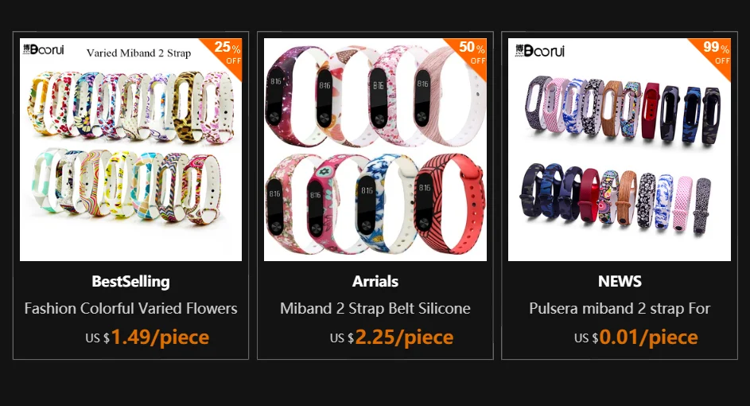Open the camouflage and wood straps product image
Image resolution: width=750 pixels, height=406 pixels.
[620, 150]
